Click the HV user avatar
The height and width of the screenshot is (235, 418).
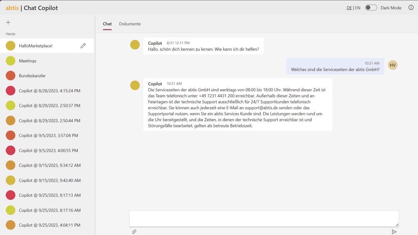[x=393, y=65]
